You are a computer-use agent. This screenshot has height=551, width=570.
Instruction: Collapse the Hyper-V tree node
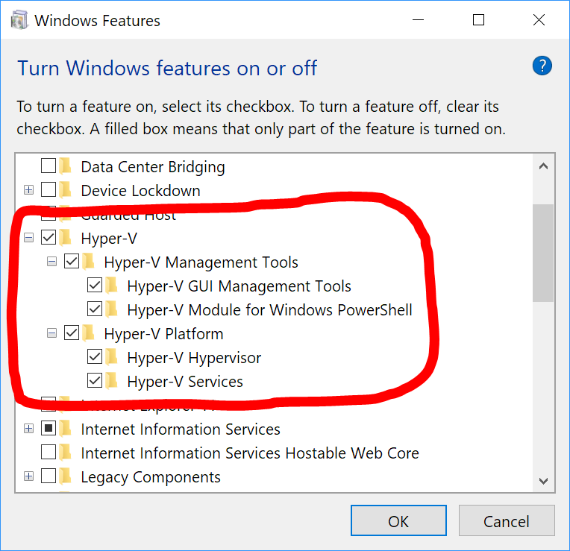[28, 238]
